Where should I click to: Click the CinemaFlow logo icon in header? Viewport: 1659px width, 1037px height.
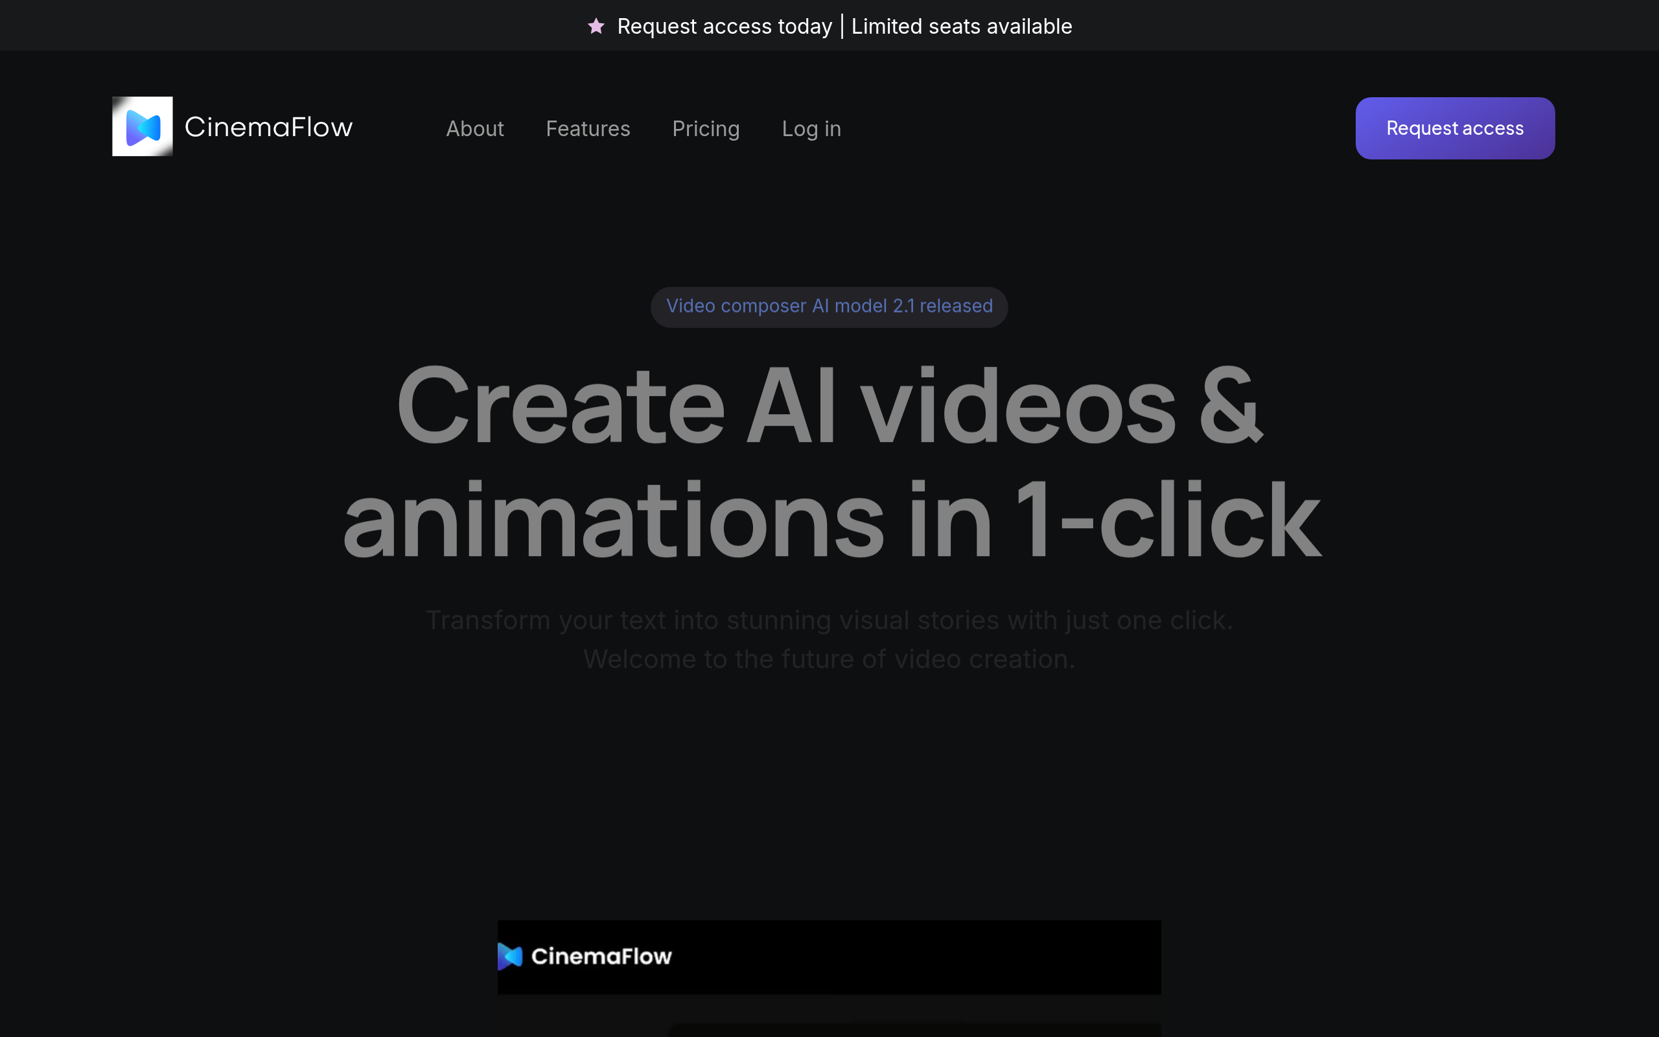(143, 127)
